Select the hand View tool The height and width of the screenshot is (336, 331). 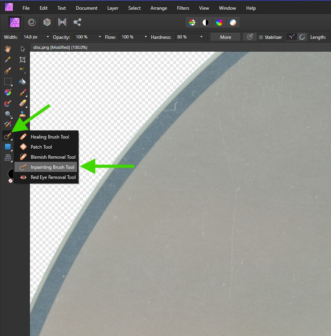click(x=8, y=49)
